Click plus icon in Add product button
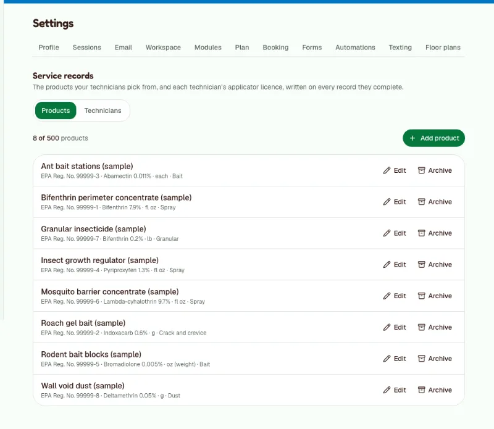Screen dimensions: 494x429 click(412, 138)
